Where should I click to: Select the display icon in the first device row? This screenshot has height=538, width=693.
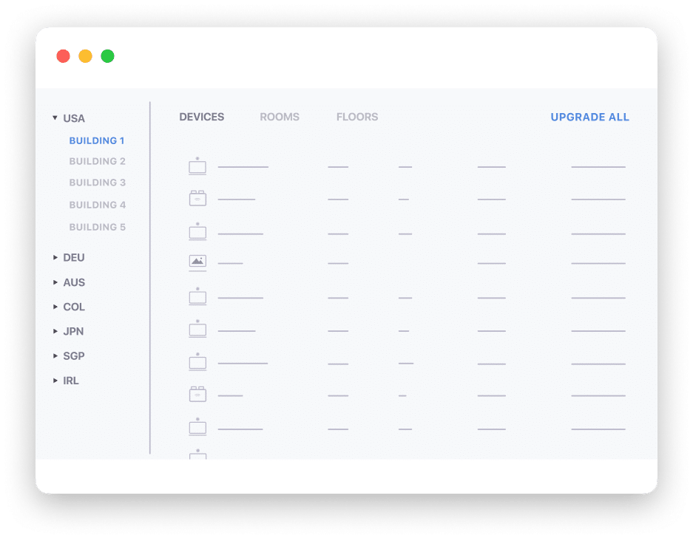197,166
